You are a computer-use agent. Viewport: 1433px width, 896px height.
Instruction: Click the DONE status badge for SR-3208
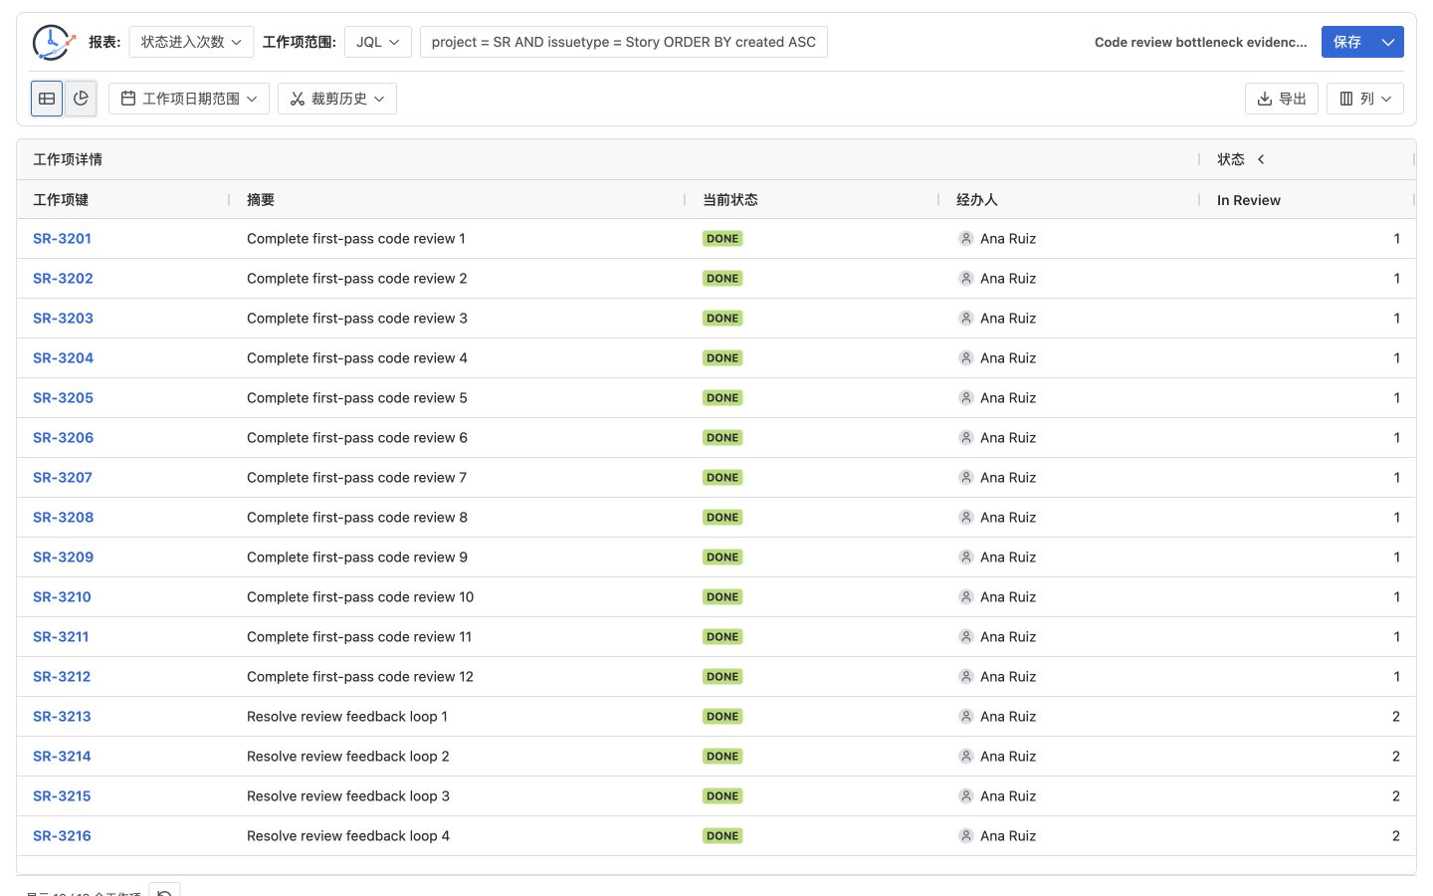pyautogui.click(x=722, y=518)
